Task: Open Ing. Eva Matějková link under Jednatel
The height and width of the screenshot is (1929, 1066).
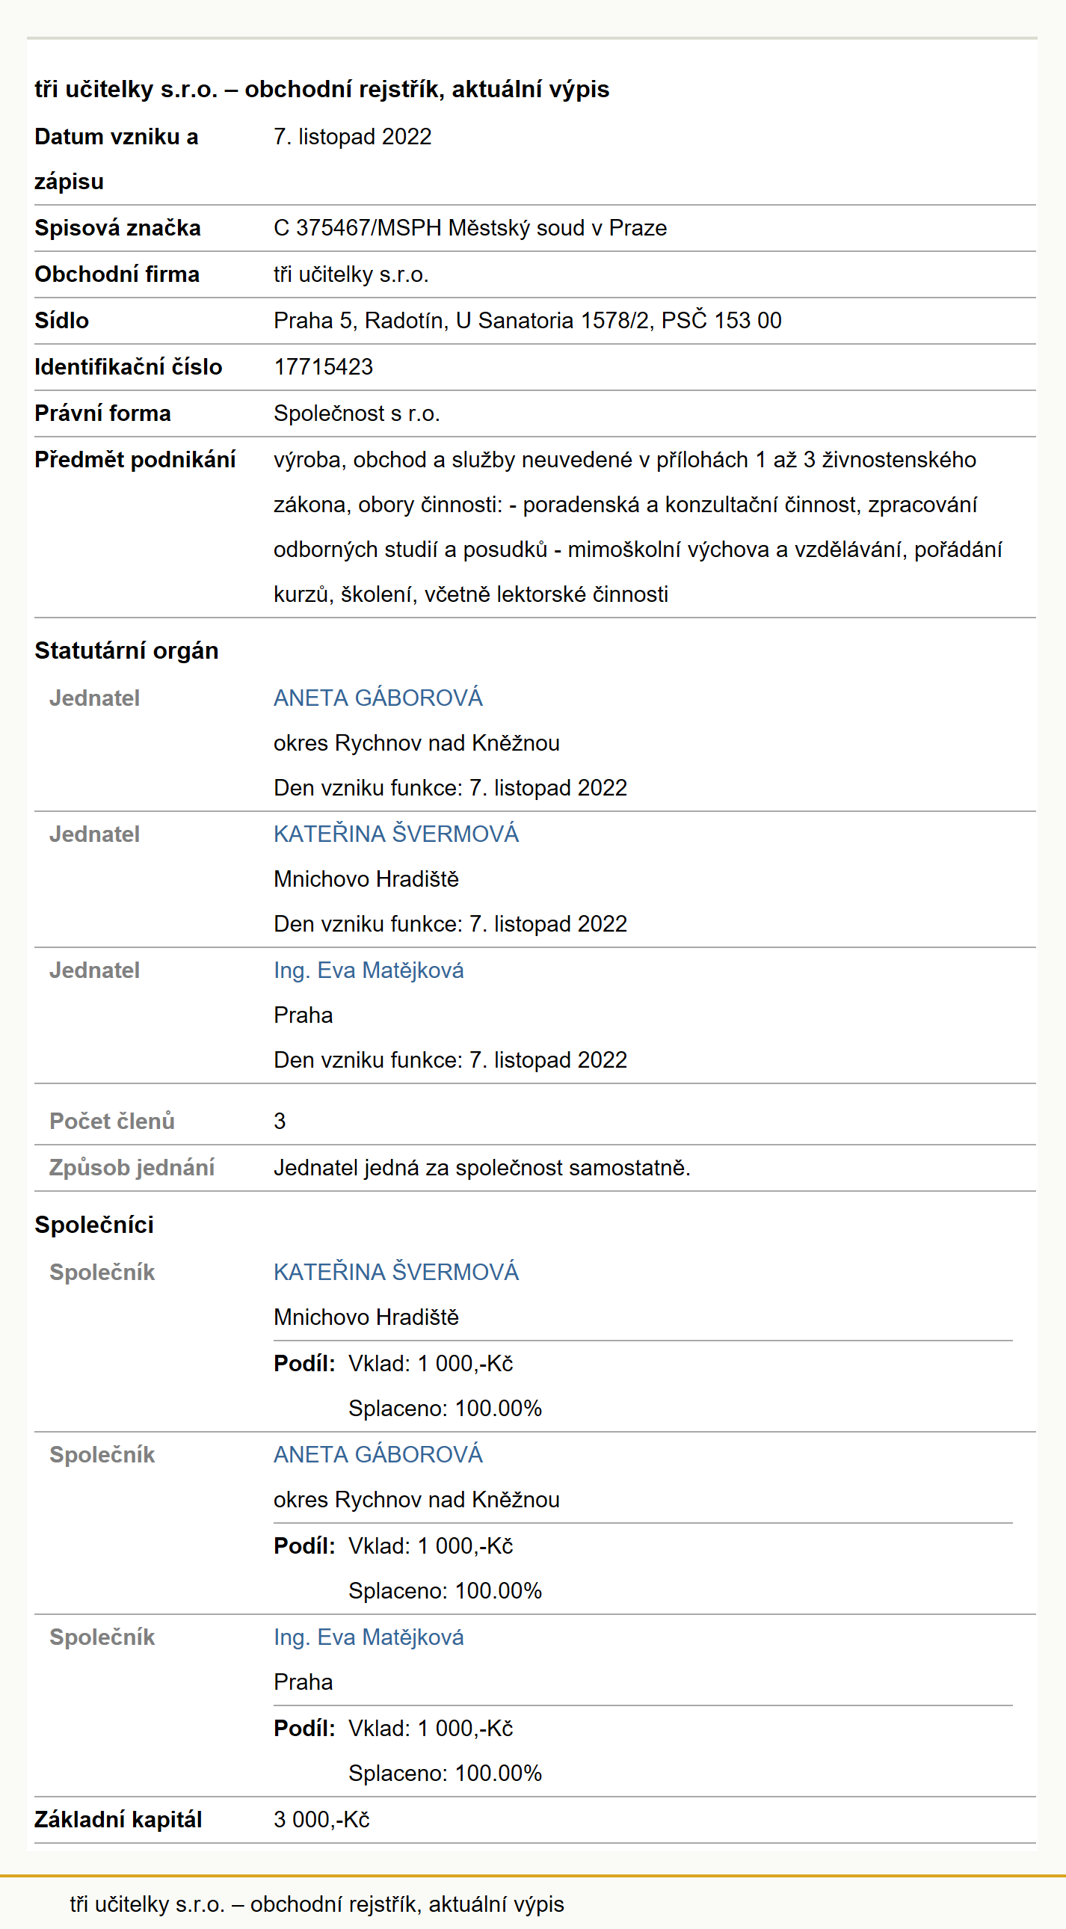Action: click(x=369, y=970)
